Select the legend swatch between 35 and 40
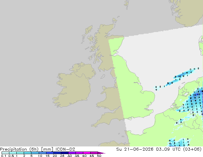 pyautogui.click(x=79, y=153)
